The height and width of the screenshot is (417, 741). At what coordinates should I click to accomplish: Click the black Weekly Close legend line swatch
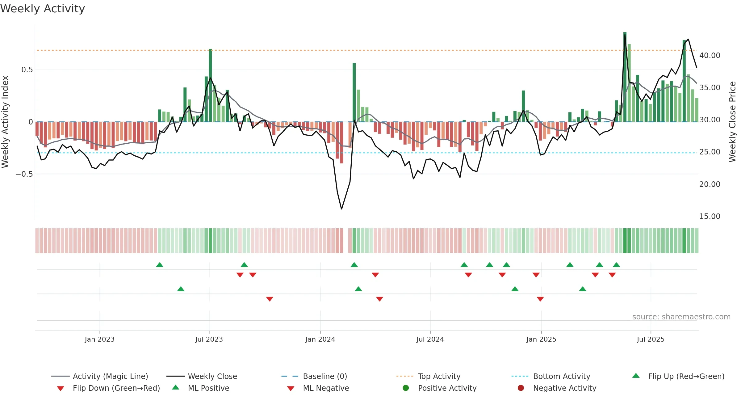(x=175, y=376)
